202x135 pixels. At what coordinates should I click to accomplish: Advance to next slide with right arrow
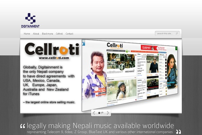coord(108,113)
